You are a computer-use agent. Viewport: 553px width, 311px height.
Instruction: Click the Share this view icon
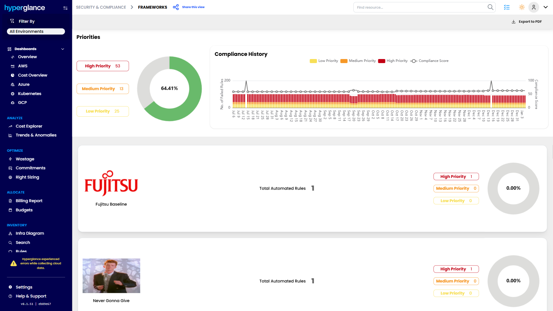[176, 7]
